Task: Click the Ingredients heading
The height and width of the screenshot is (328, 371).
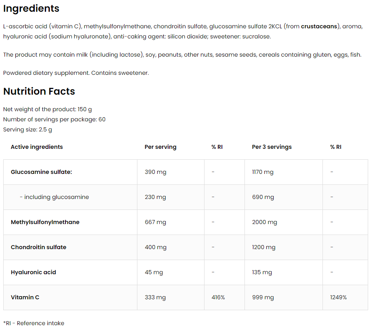Action: [31, 9]
